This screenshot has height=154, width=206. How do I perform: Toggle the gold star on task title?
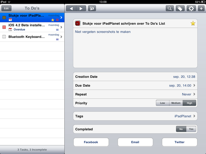[193, 24]
